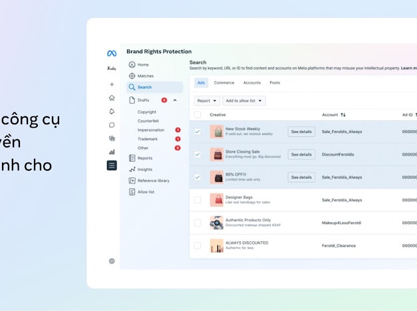Click Sale_Feroldis_Always in Designer Bags row

coord(342,200)
